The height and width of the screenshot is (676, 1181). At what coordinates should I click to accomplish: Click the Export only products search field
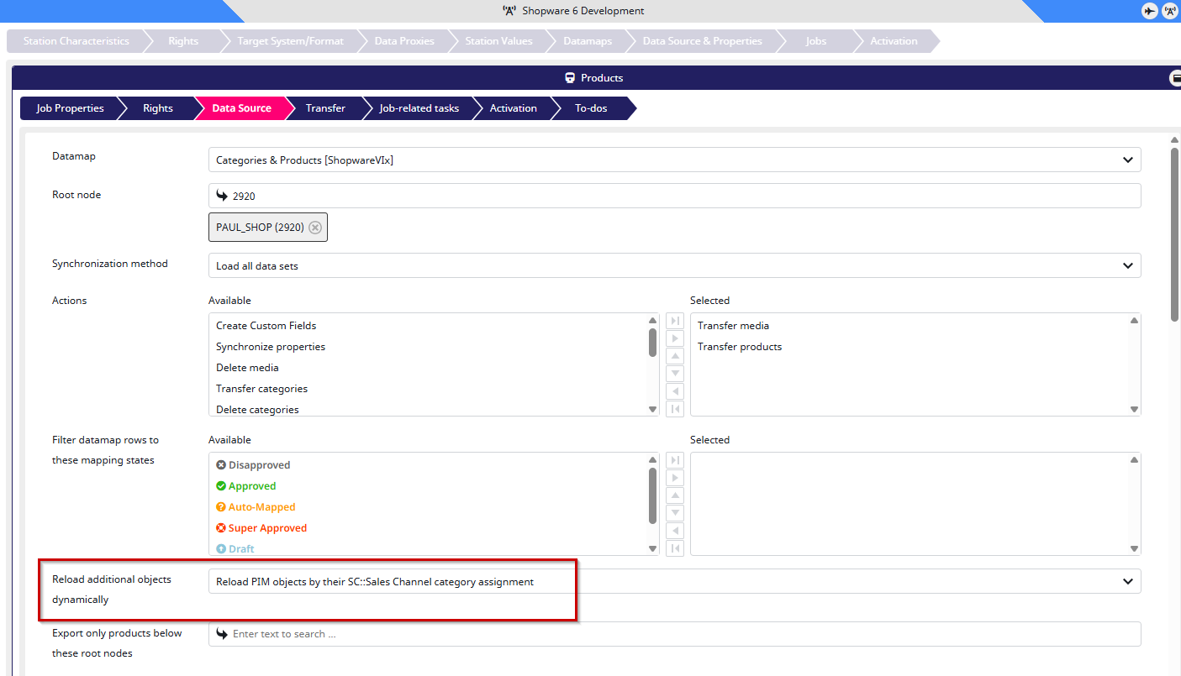(x=674, y=634)
